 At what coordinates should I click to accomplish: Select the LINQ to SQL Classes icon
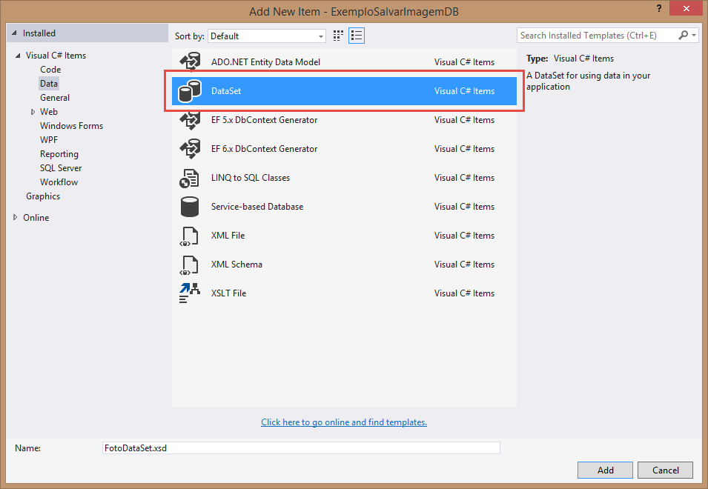pyautogui.click(x=190, y=178)
